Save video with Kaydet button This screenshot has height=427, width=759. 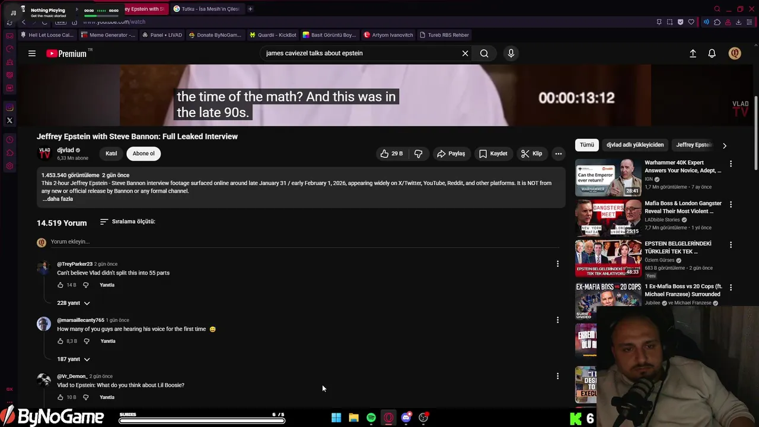[493, 154]
